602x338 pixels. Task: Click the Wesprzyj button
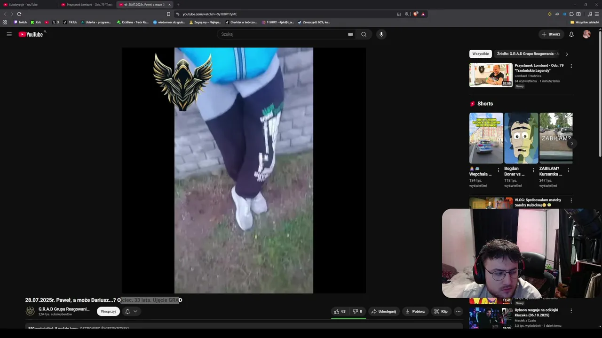coord(108,311)
